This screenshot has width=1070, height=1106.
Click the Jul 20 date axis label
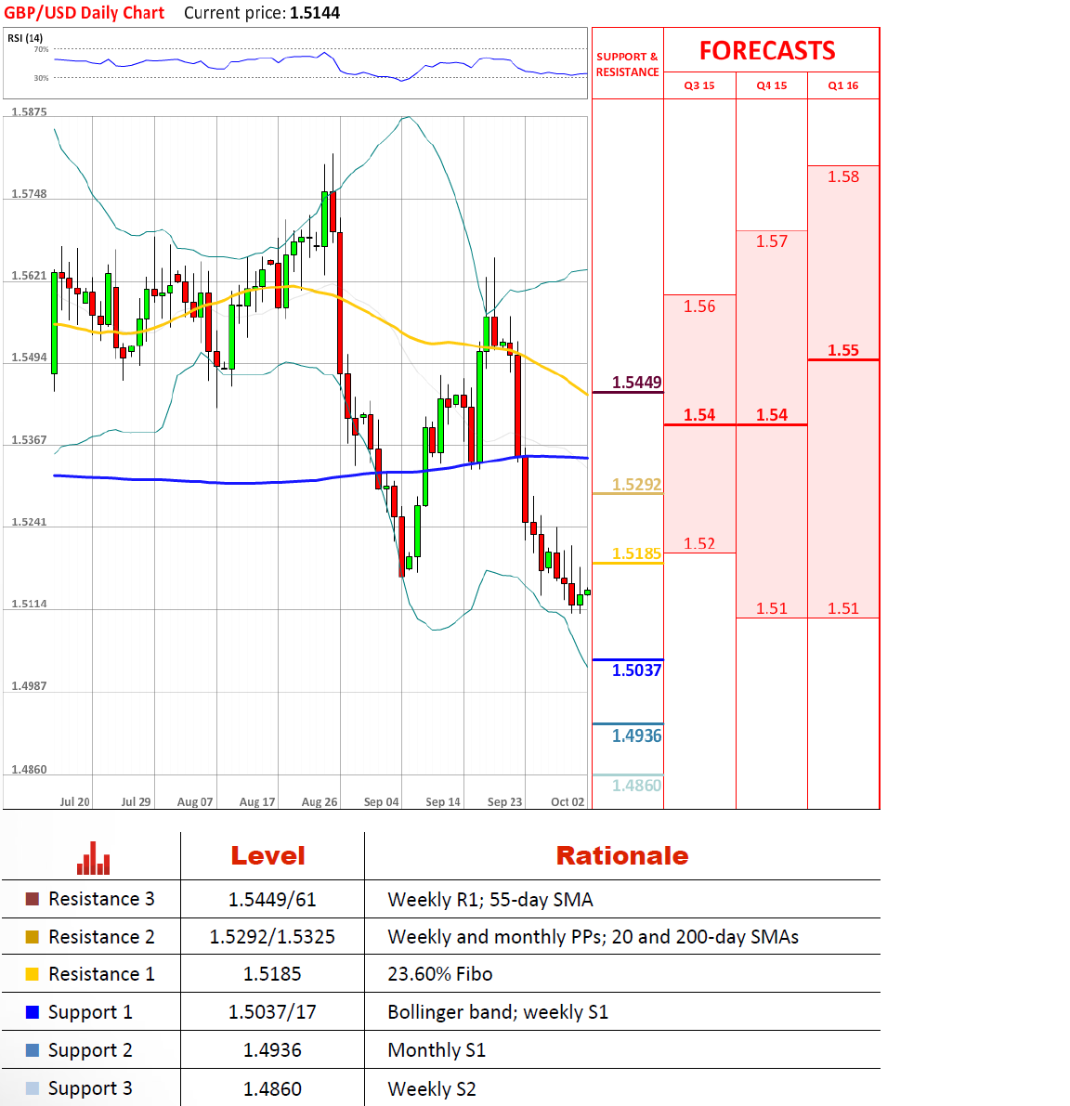pyautogui.click(x=74, y=802)
